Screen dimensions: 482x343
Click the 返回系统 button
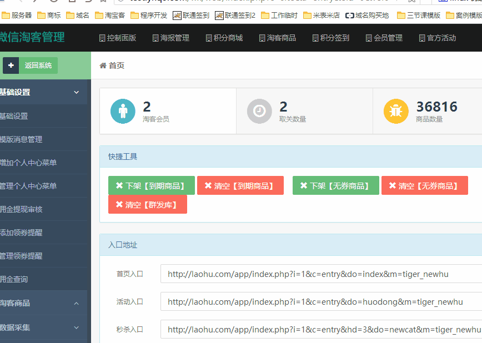coord(38,65)
